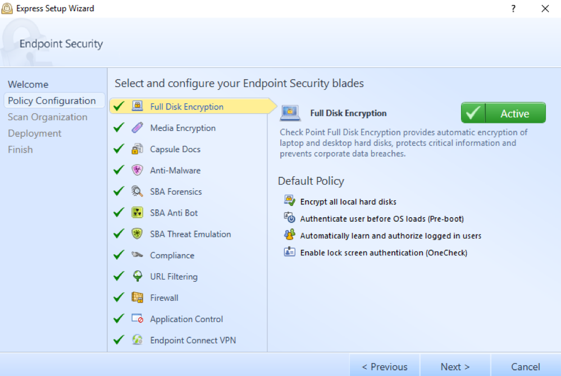Image resolution: width=561 pixels, height=376 pixels.
Task: Click the Firewall brick wall icon
Action: pos(138,297)
